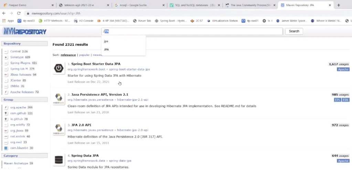Viewport: 352px width, 170px height.
Task: Open the Spring Data JPA result title
Action: (85, 156)
